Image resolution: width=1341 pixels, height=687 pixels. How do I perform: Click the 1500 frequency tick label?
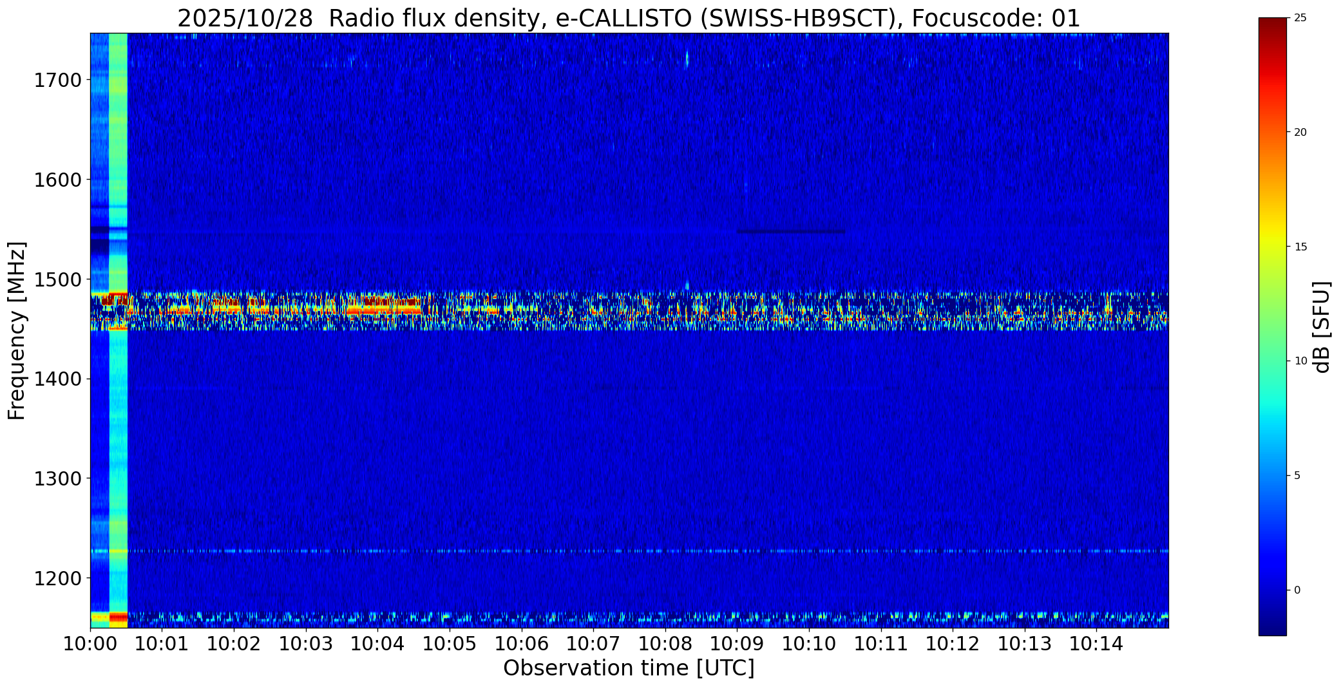tap(57, 279)
